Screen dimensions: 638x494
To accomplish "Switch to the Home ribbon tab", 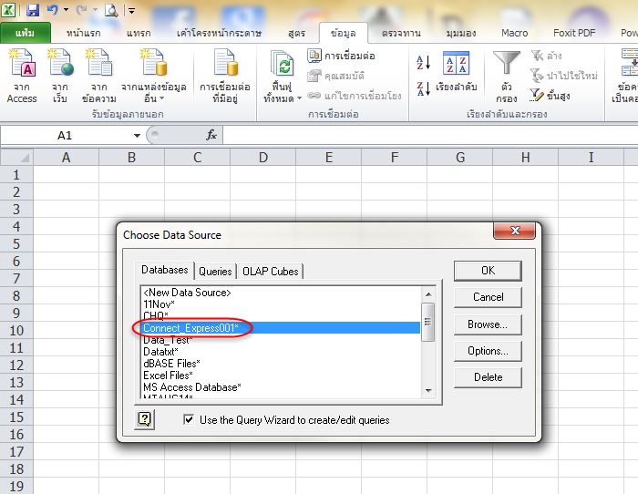I will 84,33.
